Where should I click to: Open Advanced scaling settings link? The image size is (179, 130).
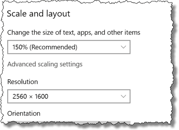click(x=45, y=64)
